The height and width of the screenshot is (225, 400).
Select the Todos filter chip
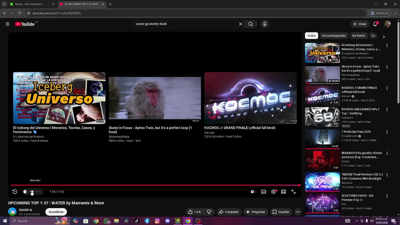[x=311, y=36]
